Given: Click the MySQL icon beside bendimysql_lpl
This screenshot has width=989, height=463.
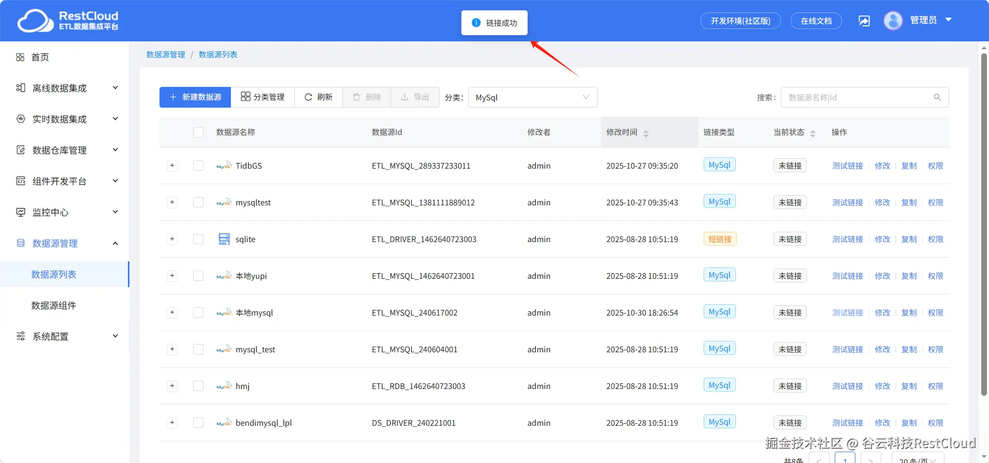Looking at the screenshot, I should point(224,423).
